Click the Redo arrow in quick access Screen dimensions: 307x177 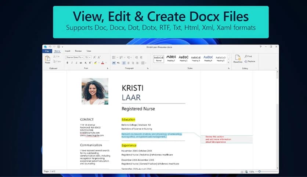pyautogui.click(x=54, y=47)
